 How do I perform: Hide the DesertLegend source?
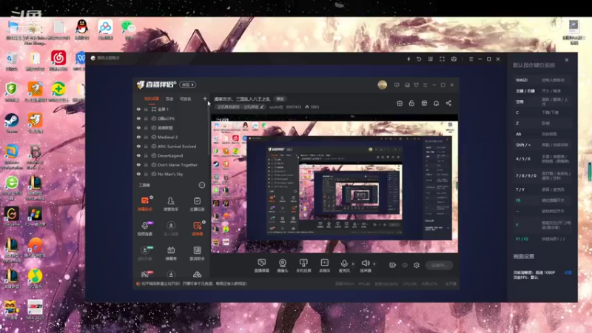click(138, 155)
